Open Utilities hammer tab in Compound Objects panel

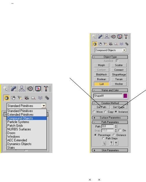point(126,37)
